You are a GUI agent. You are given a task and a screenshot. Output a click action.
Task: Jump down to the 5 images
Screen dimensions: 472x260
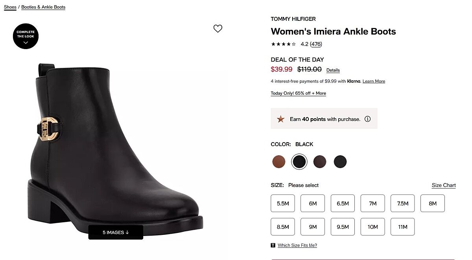tap(116, 233)
